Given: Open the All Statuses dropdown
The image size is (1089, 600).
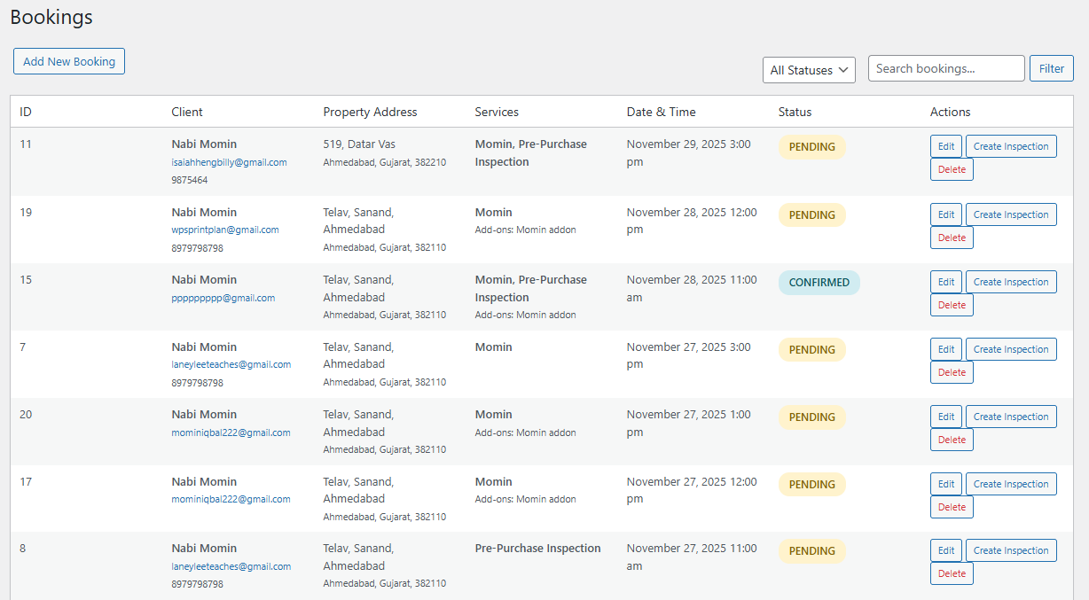Looking at the screenshot, I should pyautogui.click(x=809, y=70).
